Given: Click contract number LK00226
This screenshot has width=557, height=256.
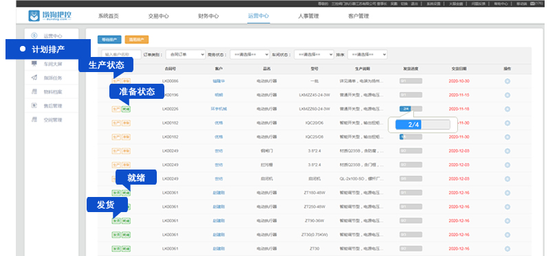Looking at the screenshot, I should coord(170,109).
